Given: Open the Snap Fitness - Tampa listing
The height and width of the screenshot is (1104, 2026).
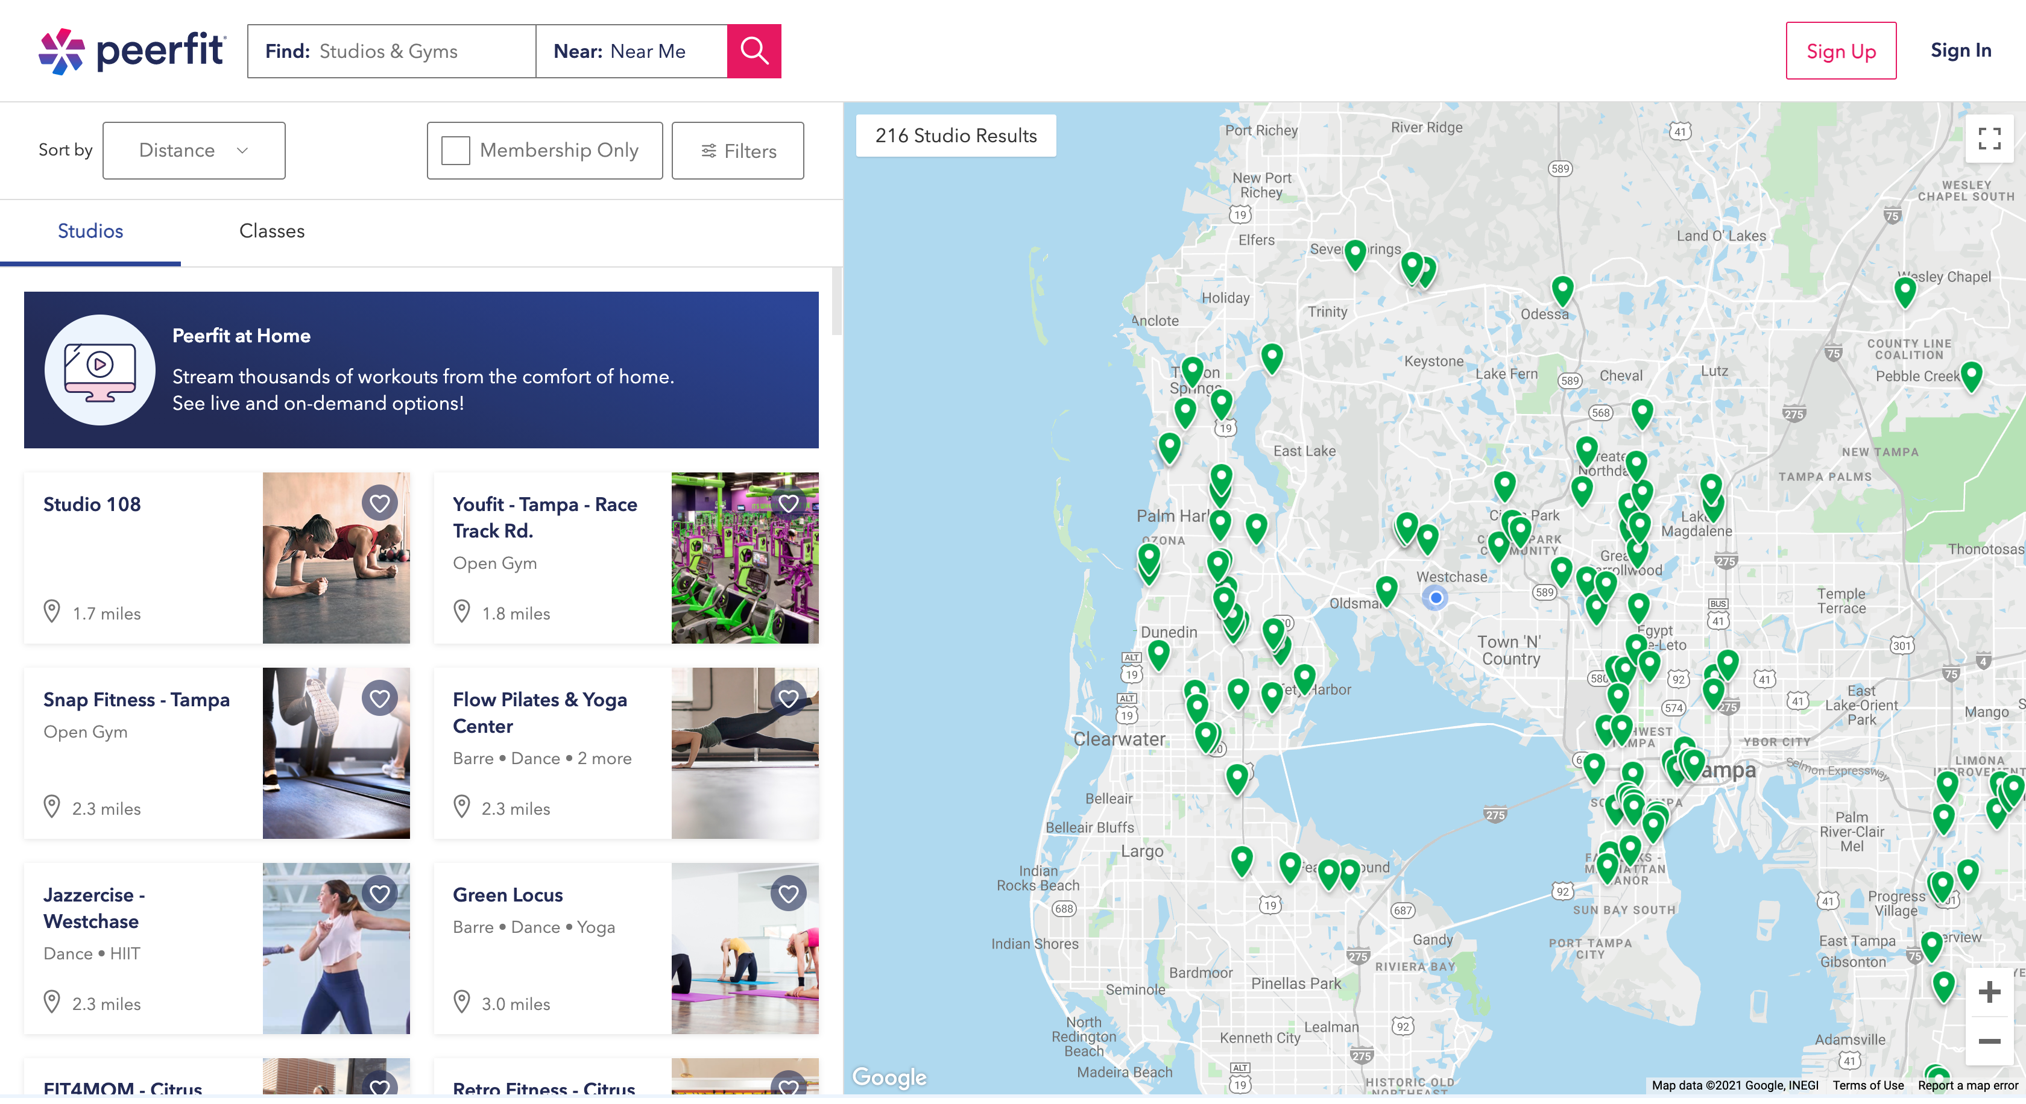Looking at the screenshot, I should point(137,699).
